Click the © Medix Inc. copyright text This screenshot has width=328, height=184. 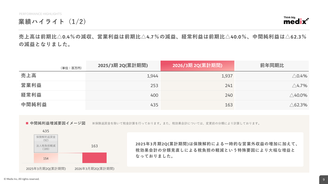(22, 179)
